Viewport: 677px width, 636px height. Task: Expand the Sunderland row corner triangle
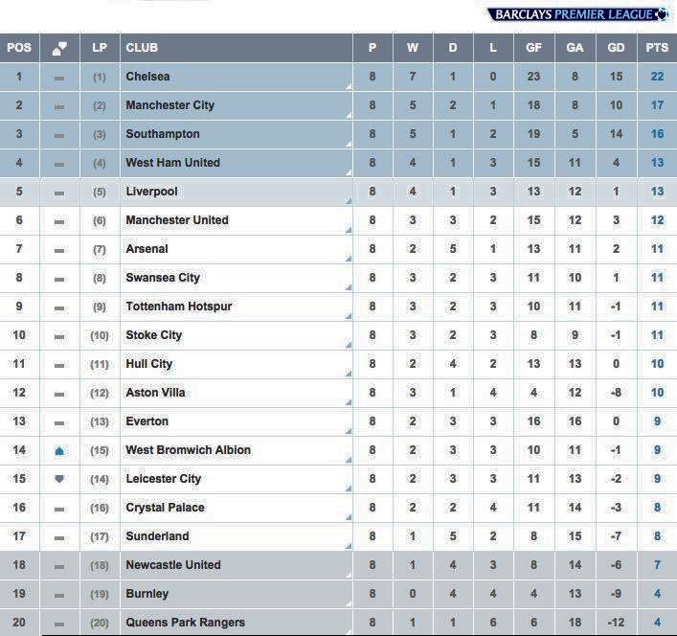[349, 546]
